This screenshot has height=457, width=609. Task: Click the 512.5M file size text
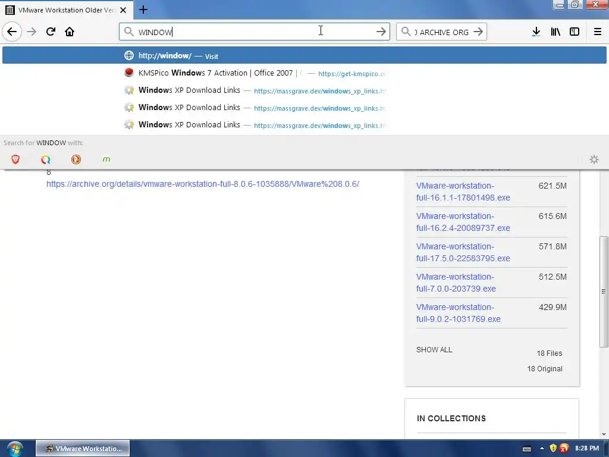coord(553,277)
